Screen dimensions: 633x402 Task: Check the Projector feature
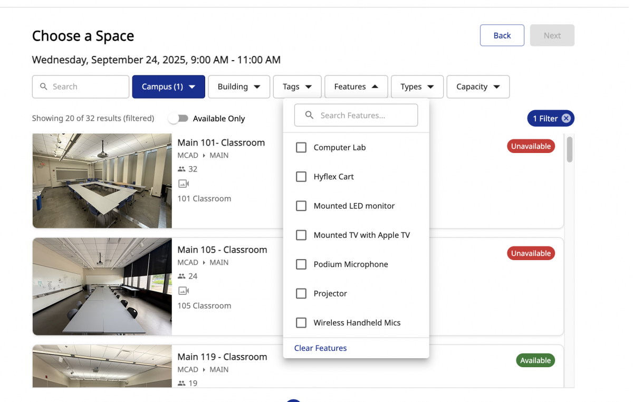tap(301, 293)
